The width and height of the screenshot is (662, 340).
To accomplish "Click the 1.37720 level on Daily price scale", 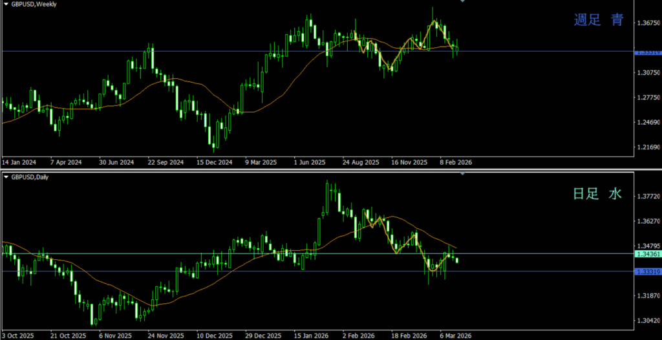I will click(x=648, y=197).
